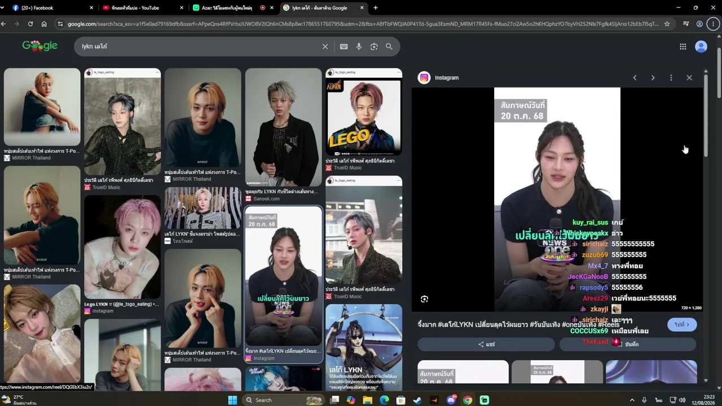The height and width of the screenshot is (406, 722).
Task: Save the previewed image with บันทึก
Action: [628, 344]
